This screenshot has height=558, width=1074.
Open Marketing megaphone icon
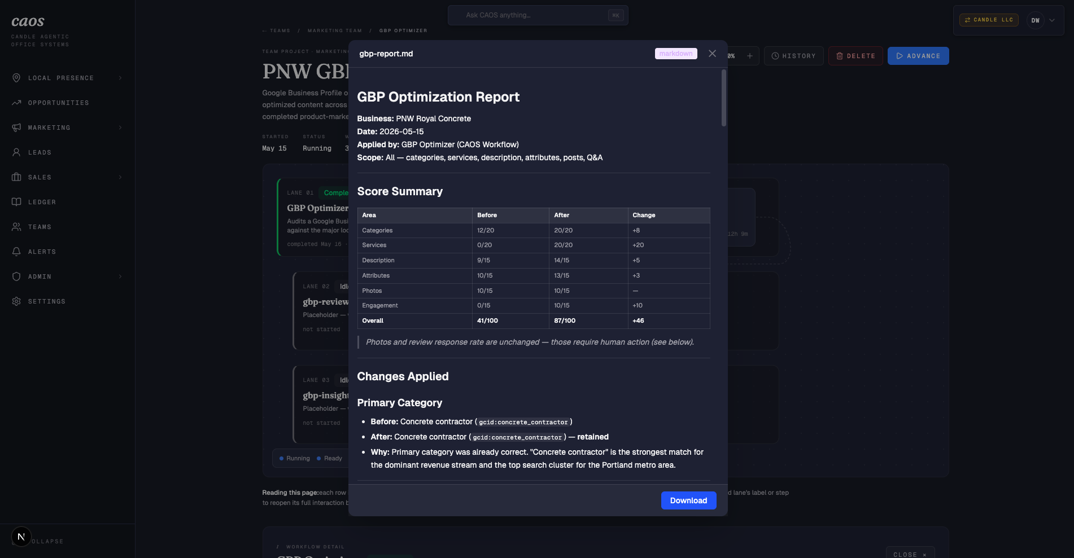[x=16, y=128]
